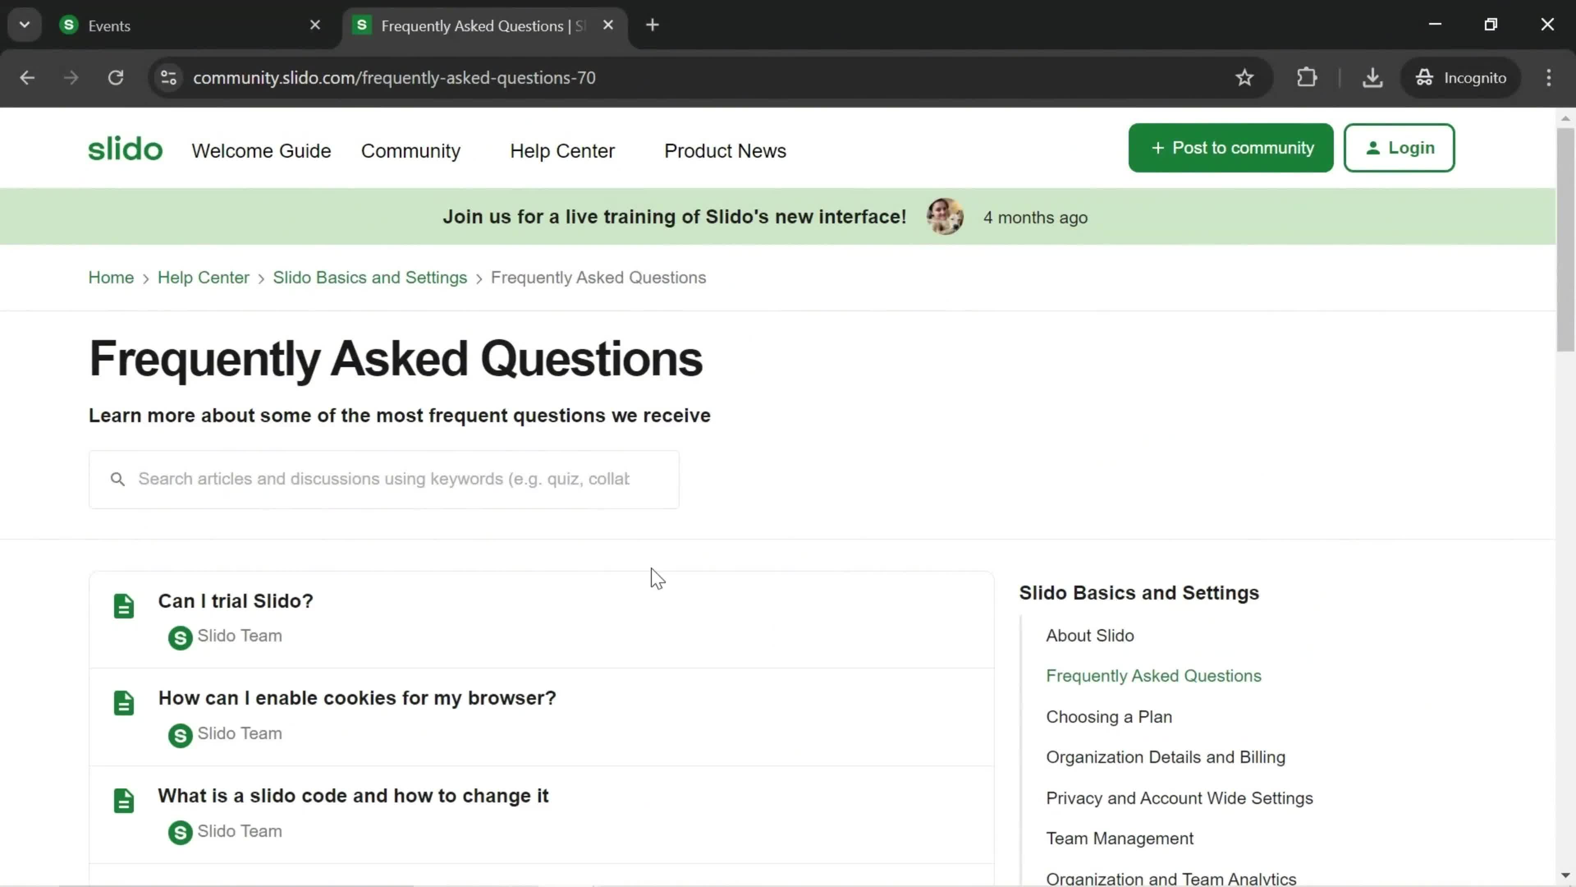Select the Frequently Asked Questions tab

click(x=1154, y=676)
